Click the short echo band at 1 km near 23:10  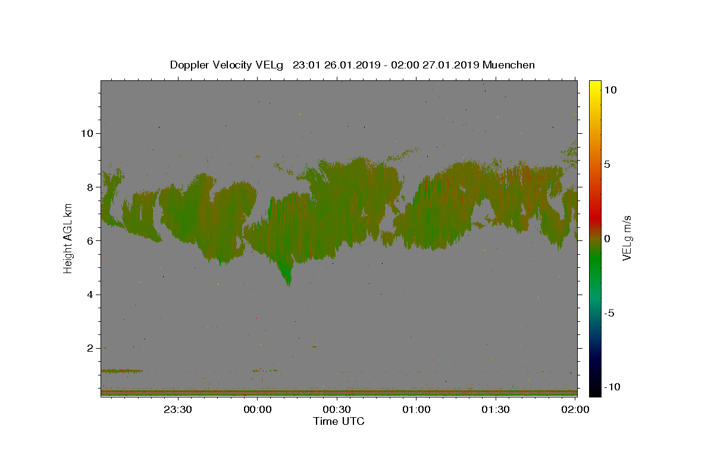click(x=121, y=371)
